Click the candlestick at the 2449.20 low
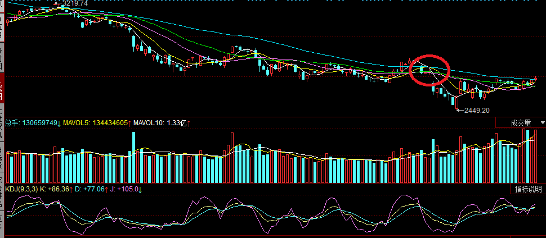 [x=453, y=102]
